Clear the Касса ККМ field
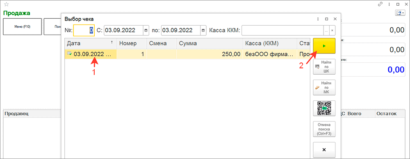 tap(332, 30)
